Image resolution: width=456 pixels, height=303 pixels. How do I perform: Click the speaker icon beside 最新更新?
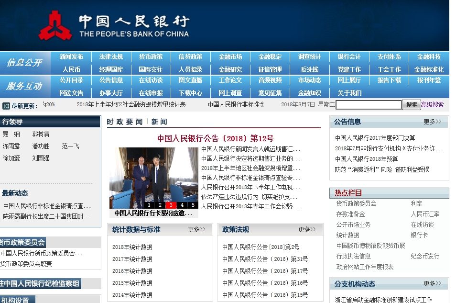click(x=6, y=105)
